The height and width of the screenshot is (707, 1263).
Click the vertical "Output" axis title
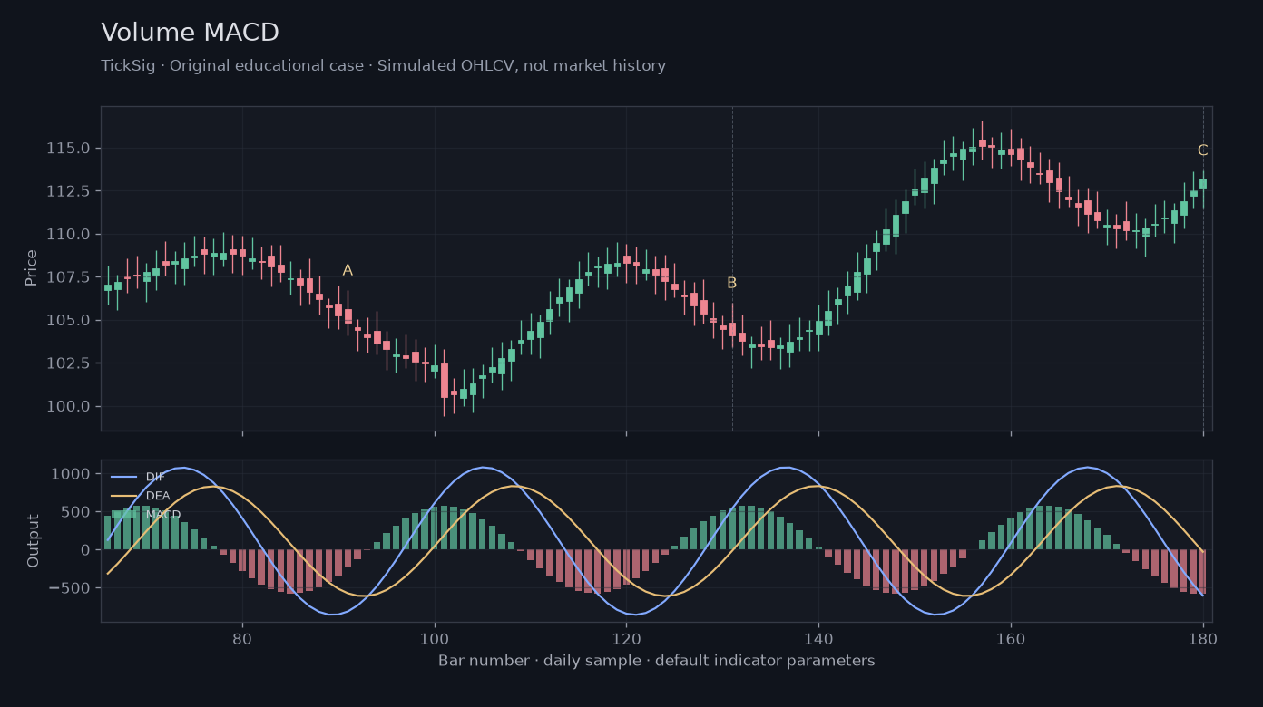pyautogui.click(x=34, y=541)
